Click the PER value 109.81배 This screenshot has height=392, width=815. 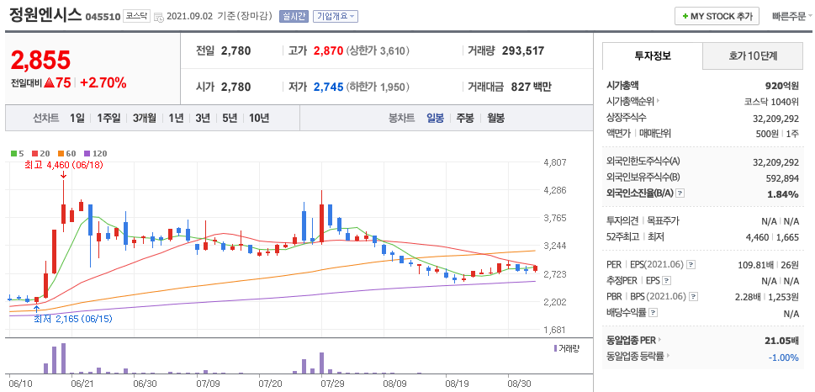point(756,265)
